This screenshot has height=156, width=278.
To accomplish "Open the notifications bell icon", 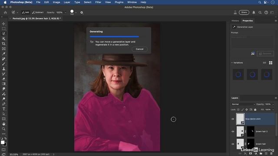I will [x=254, y=13].
